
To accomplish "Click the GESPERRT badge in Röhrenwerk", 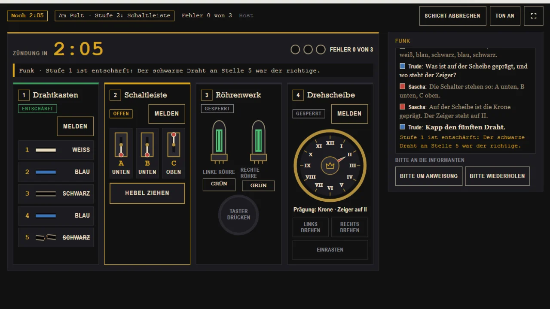I will pyautogui.click(x=217, y=109).
